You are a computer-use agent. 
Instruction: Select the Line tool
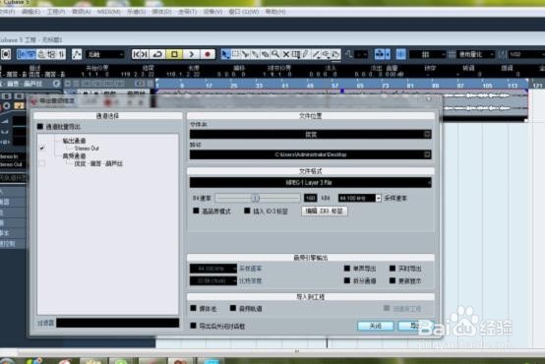coord(316,54)
